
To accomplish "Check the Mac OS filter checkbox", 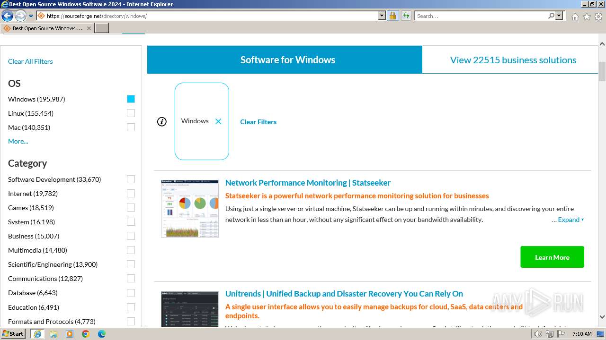I will click(131, 127).
